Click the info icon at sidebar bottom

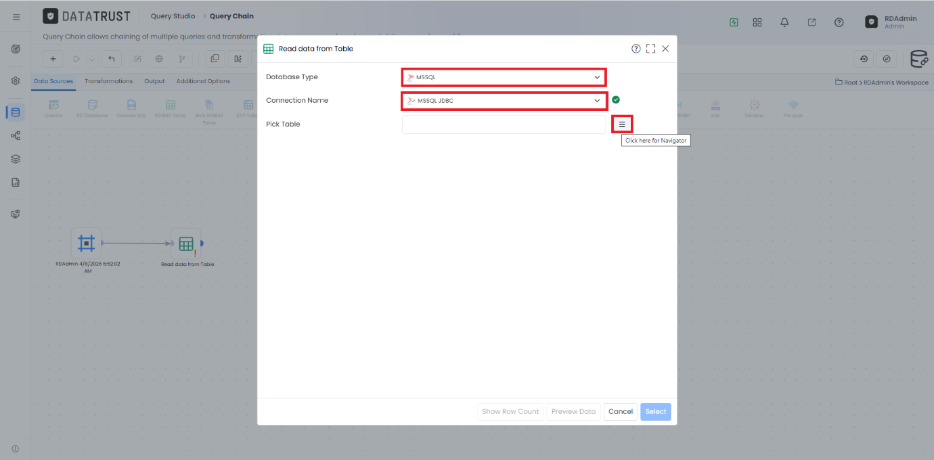[x=16, y=449]
